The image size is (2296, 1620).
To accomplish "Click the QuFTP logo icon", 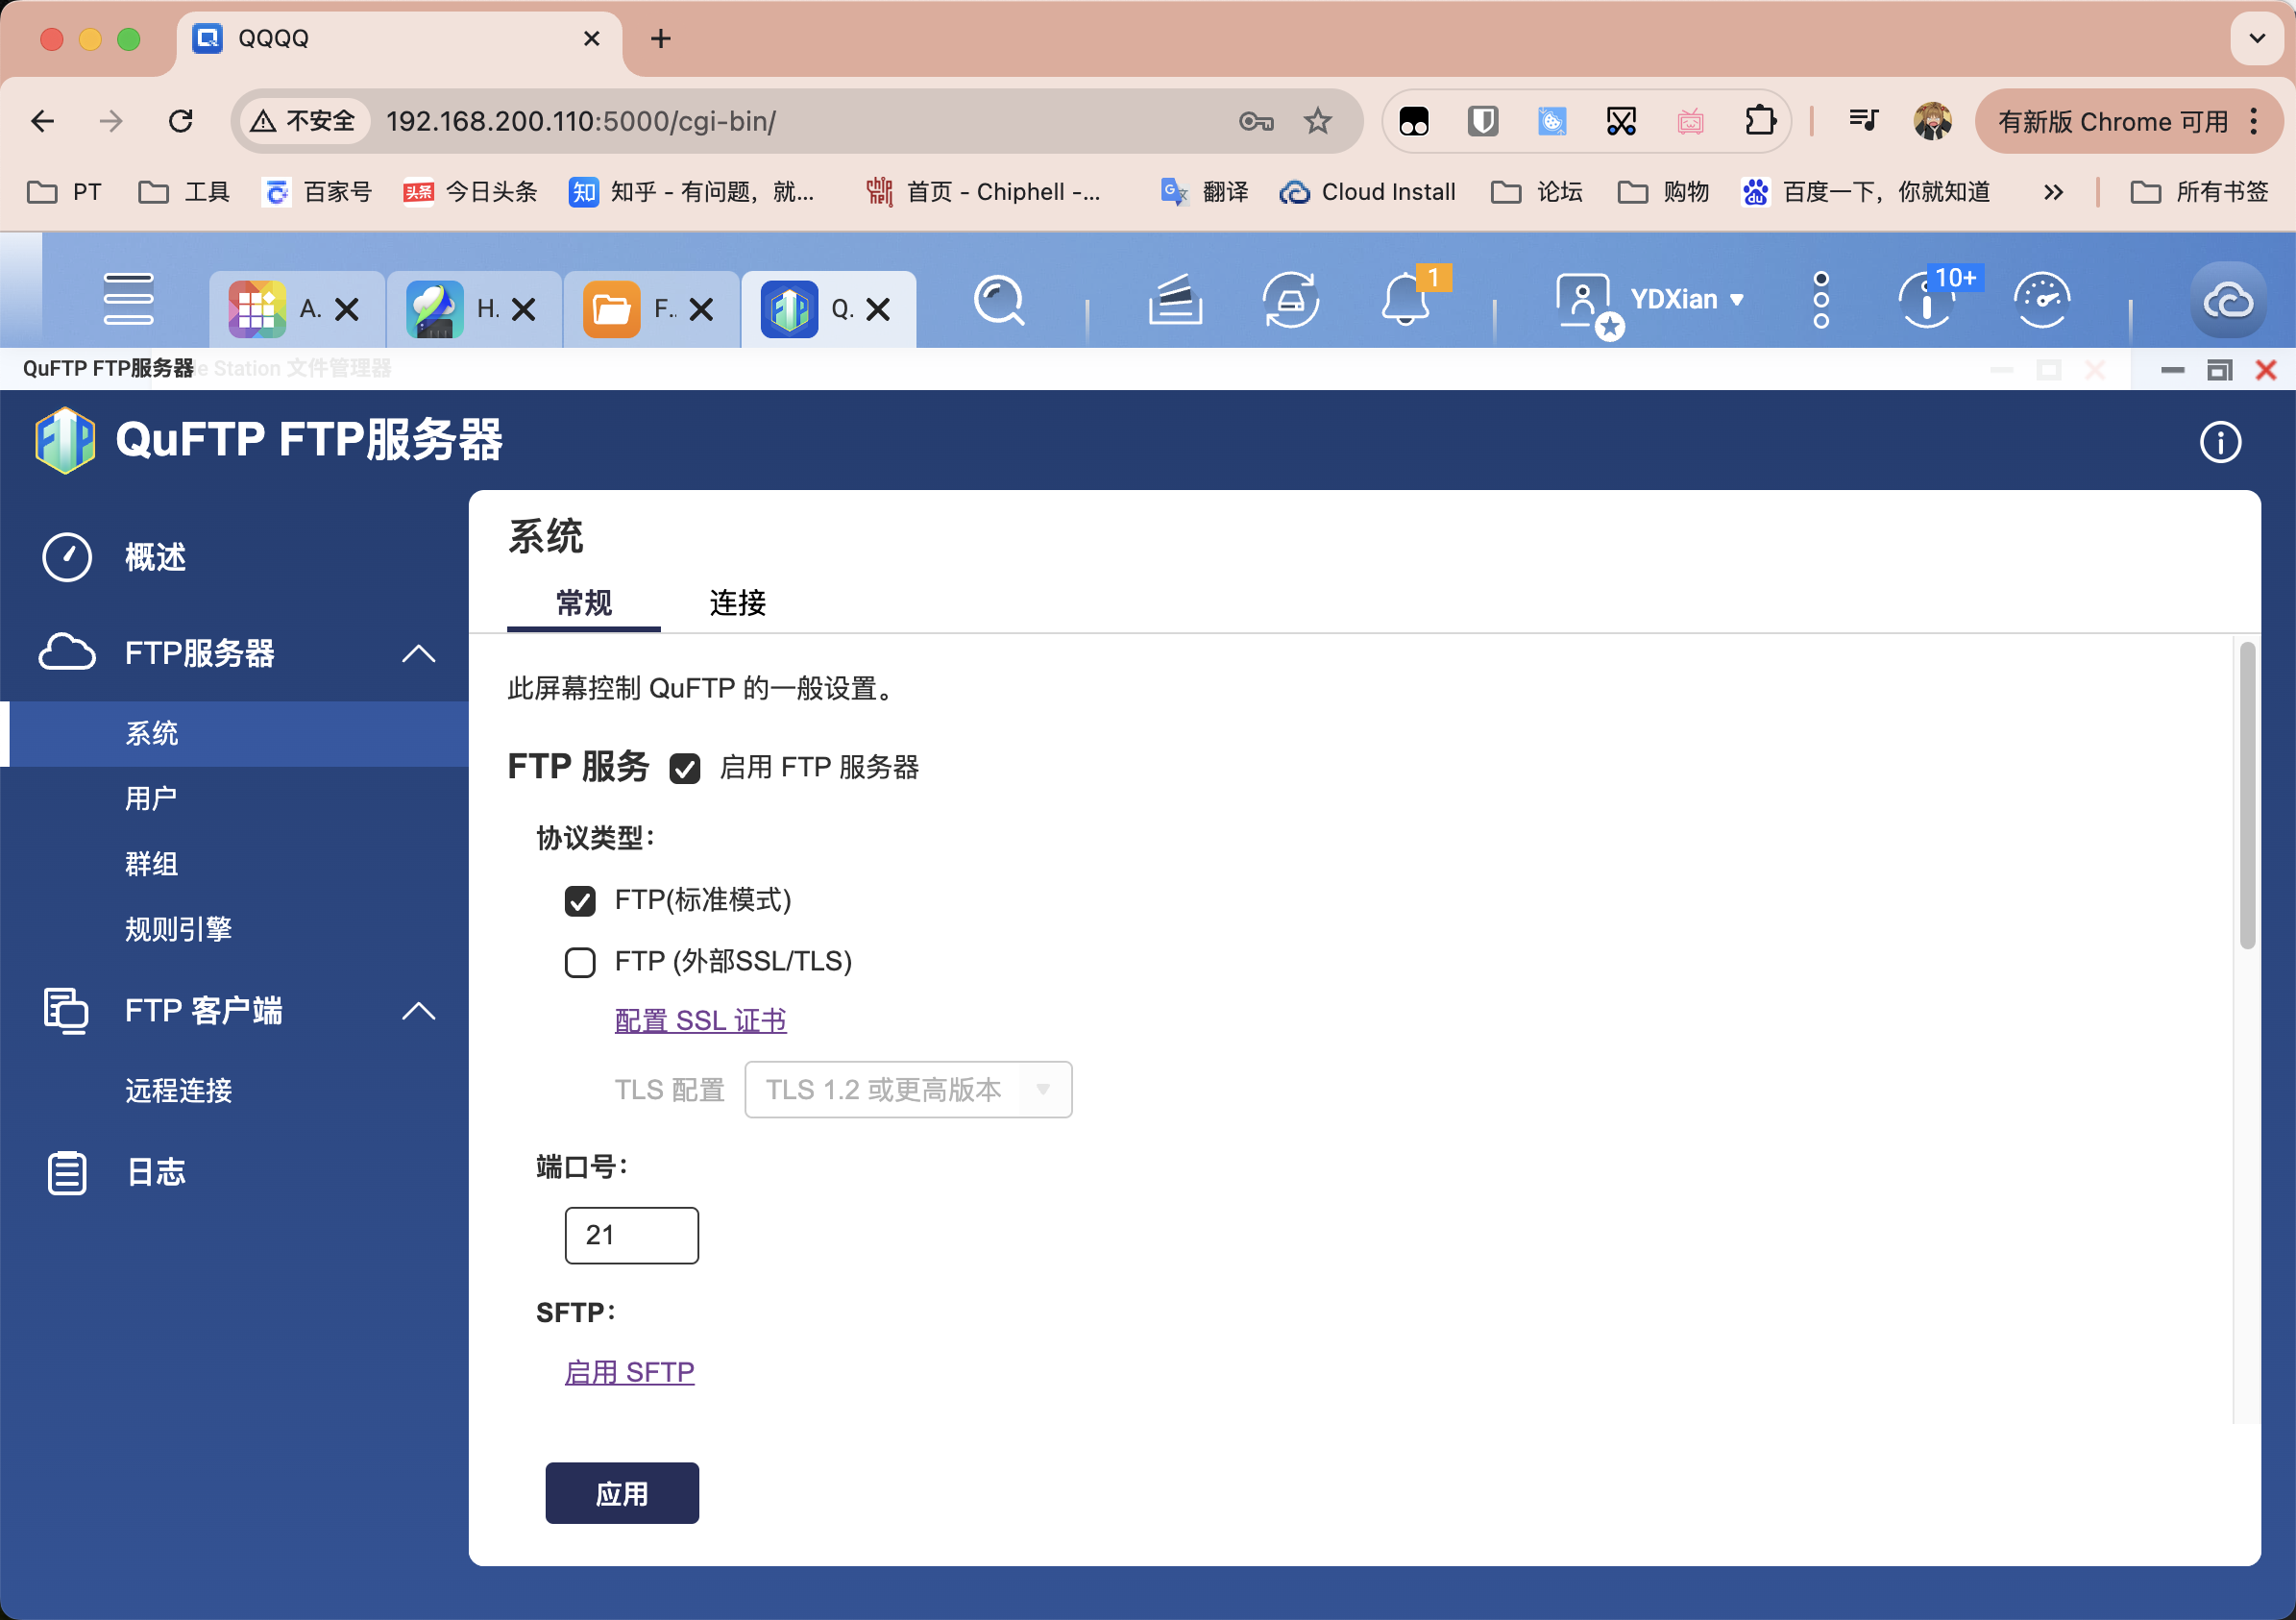I will [x=65, y=440].
